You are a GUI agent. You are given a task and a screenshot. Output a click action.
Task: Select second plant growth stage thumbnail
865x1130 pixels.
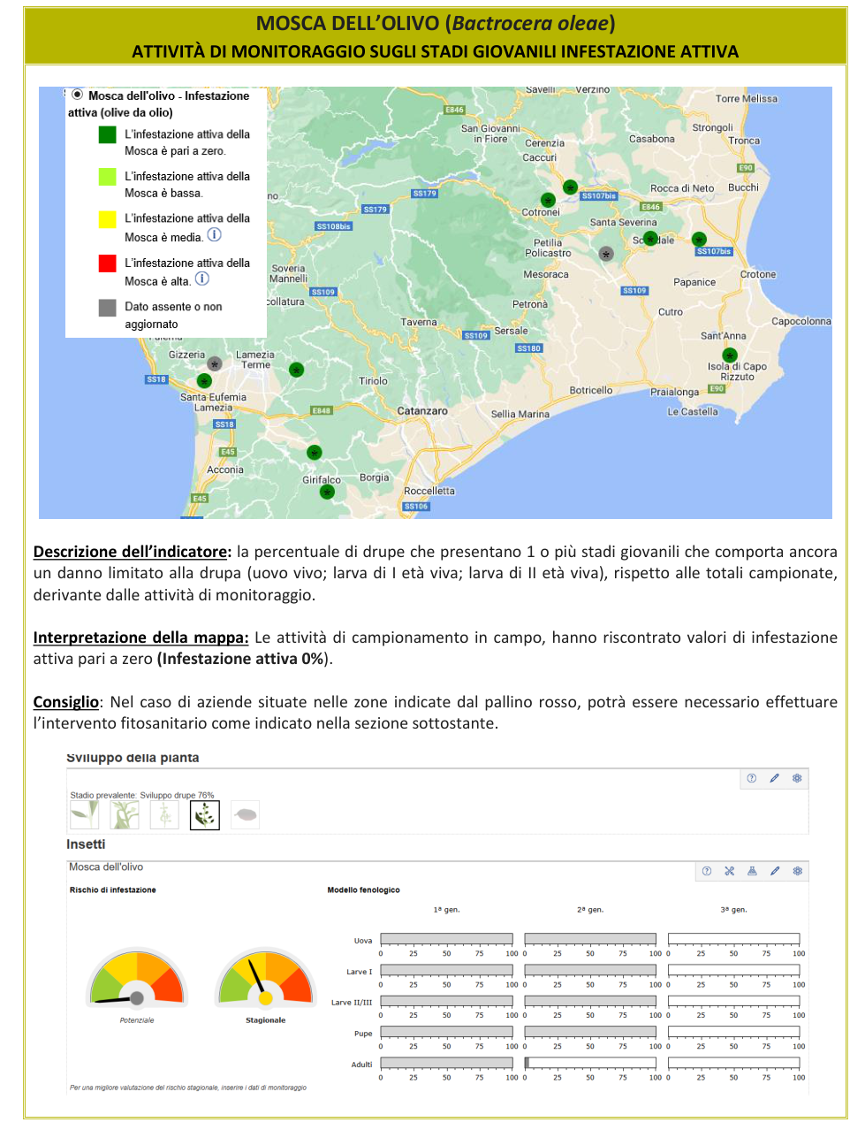(x=125, y=814)
